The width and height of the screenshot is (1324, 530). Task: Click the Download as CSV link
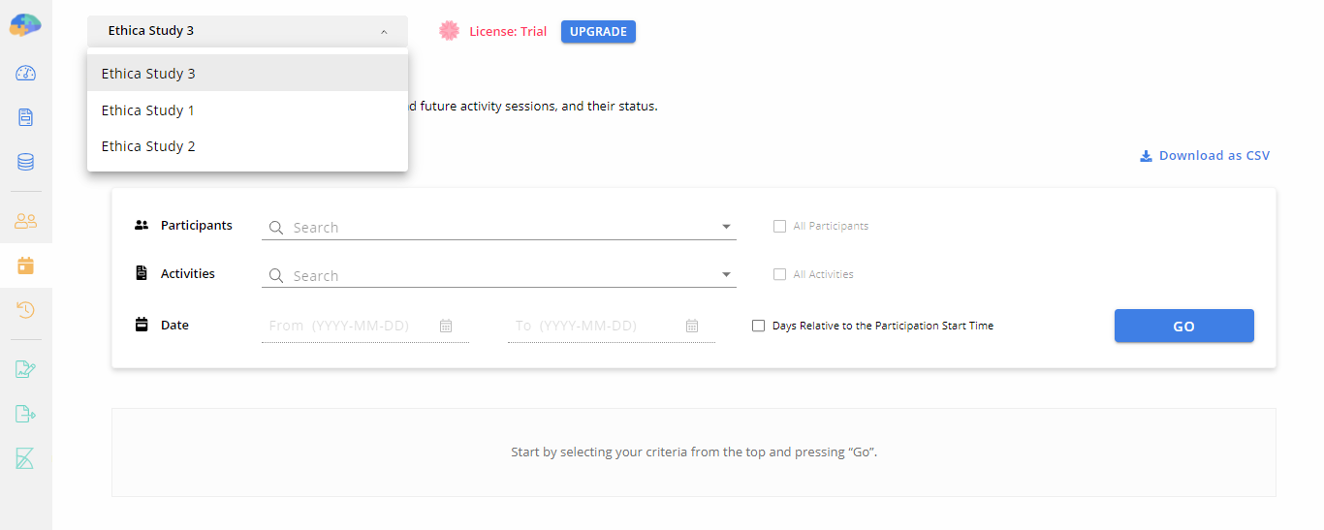1204,155
